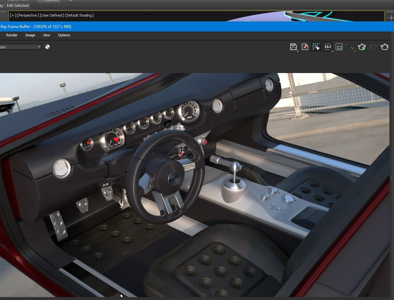Click the greyed-out stop render teapot
The width and height of the screenshot is (394, 300).
pos(373,47)
